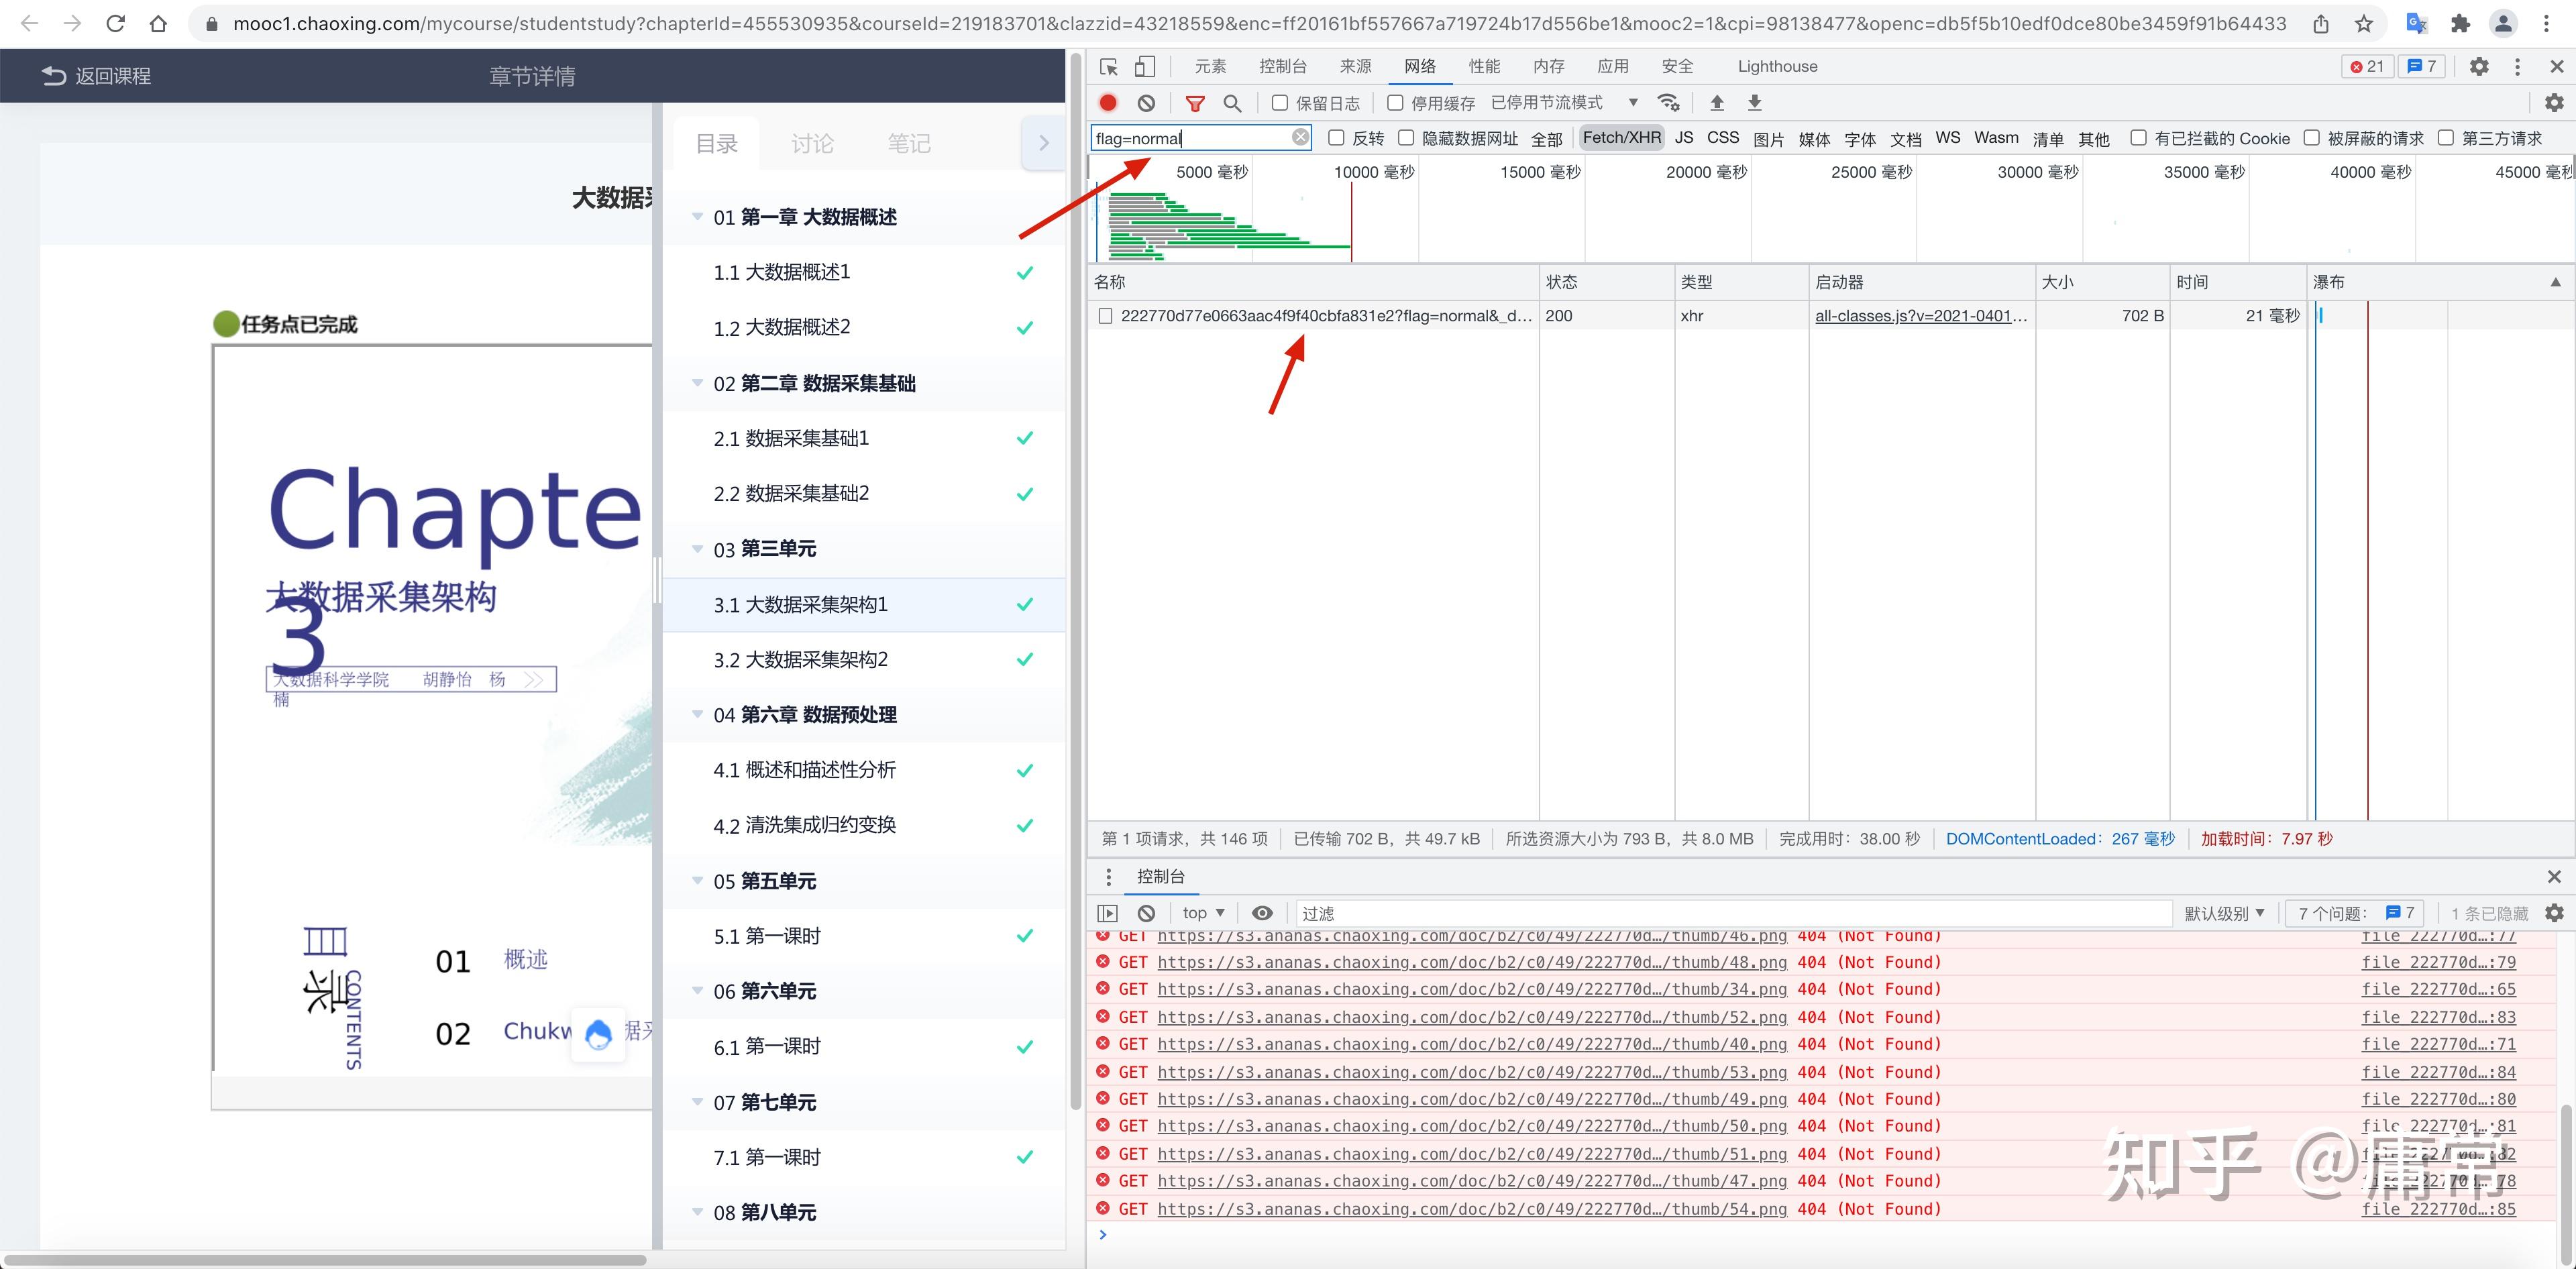Open the Lighthouse tab
Image resolution: width=2576 pixels, height=1269 pixels.
(1777, 67)
